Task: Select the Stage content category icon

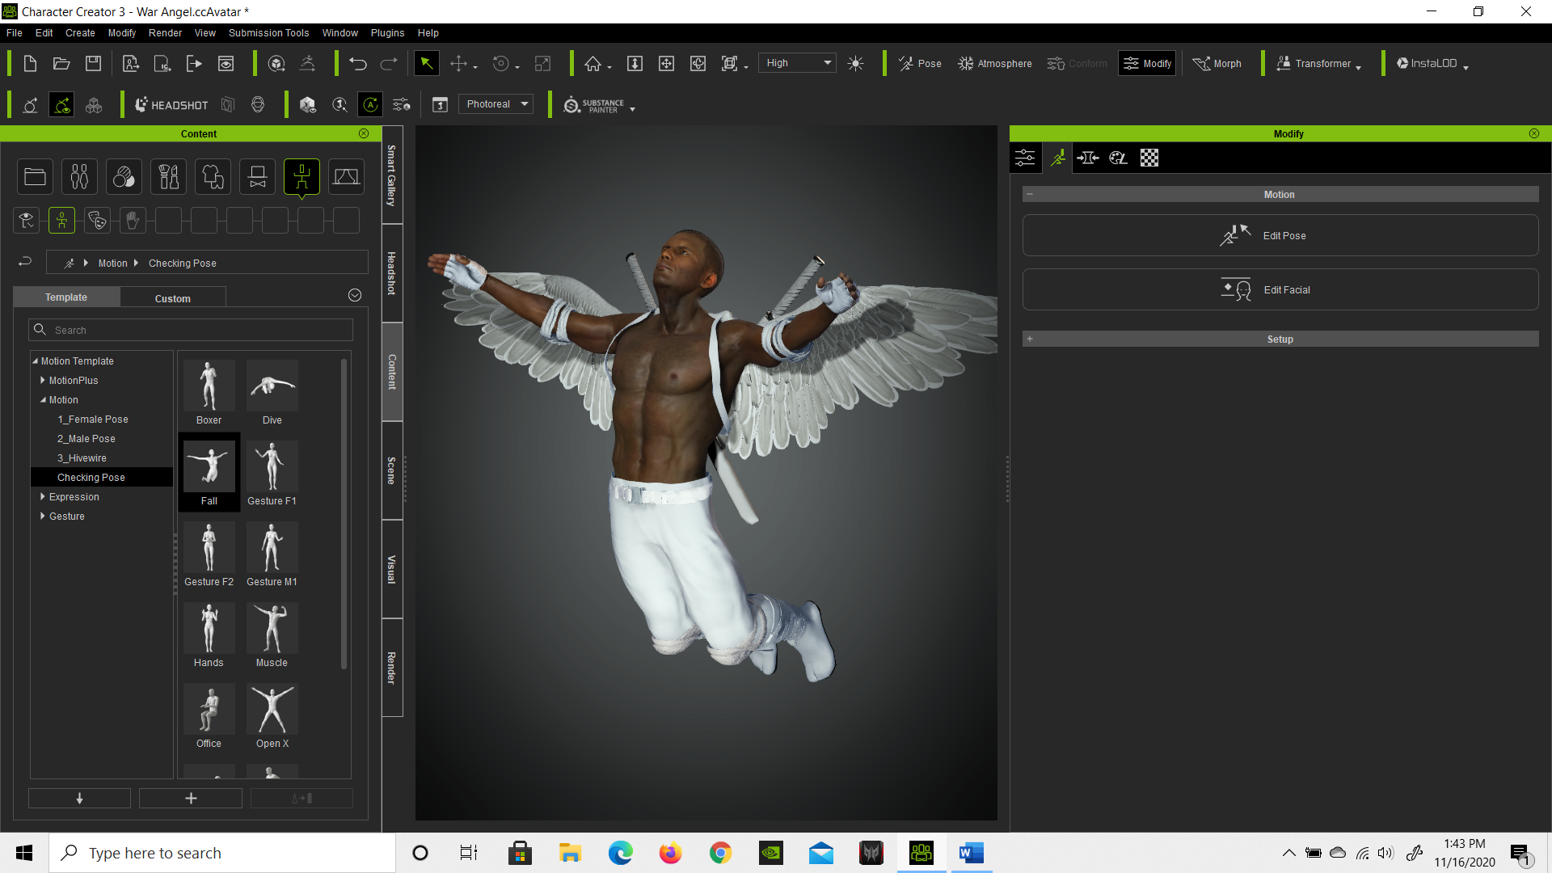Action: [346, 176]
